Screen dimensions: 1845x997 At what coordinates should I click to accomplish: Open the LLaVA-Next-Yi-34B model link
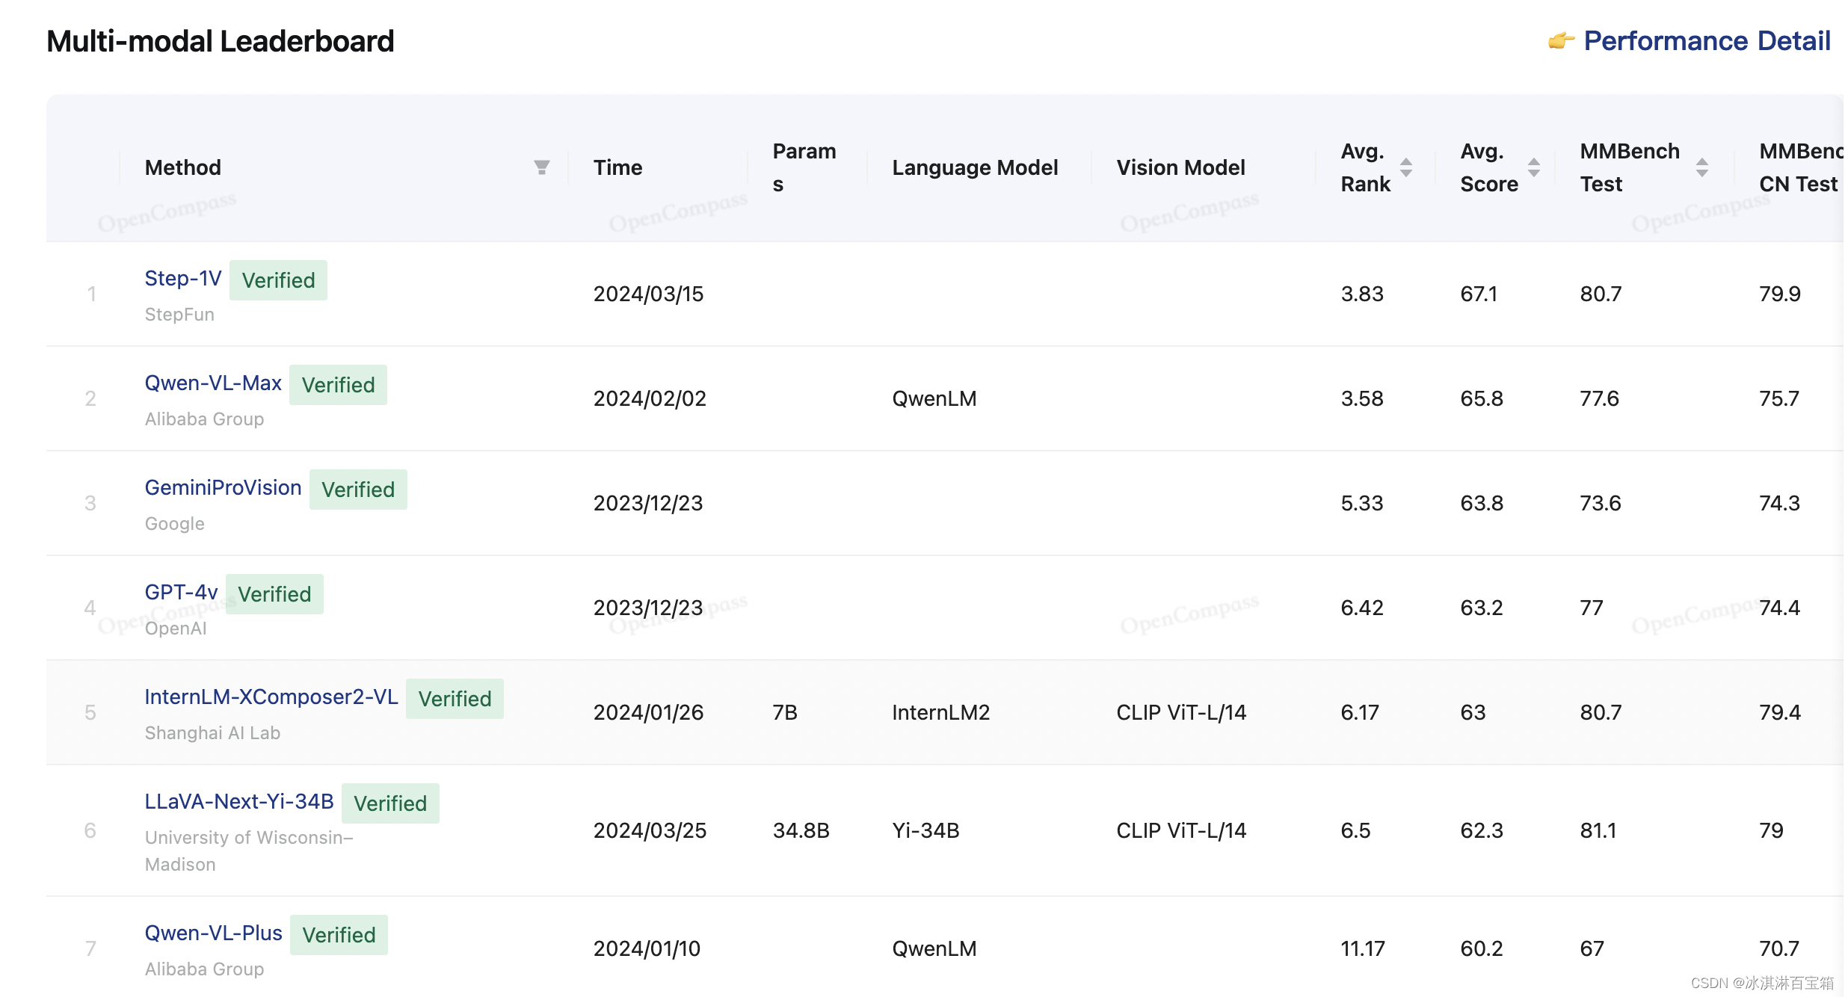(239, 802)
